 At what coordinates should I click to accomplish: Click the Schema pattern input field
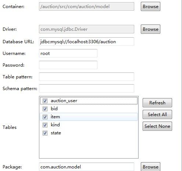86,89
